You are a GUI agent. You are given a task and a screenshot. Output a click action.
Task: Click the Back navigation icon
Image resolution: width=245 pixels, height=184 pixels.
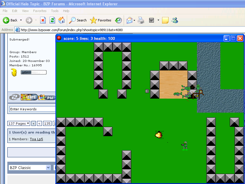tap(6, 20)
